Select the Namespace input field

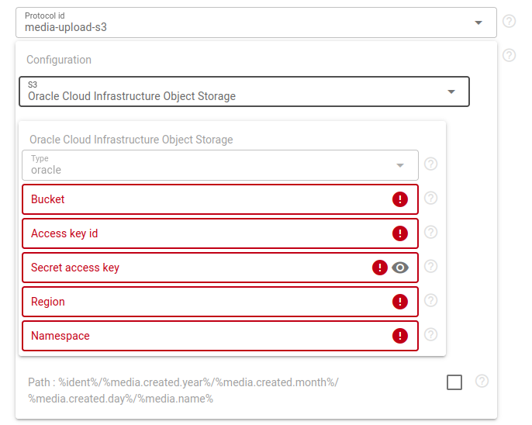(202, 336)
